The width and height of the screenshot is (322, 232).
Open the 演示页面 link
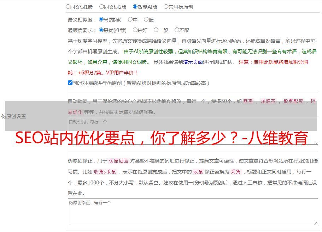(x=193, y=62)
